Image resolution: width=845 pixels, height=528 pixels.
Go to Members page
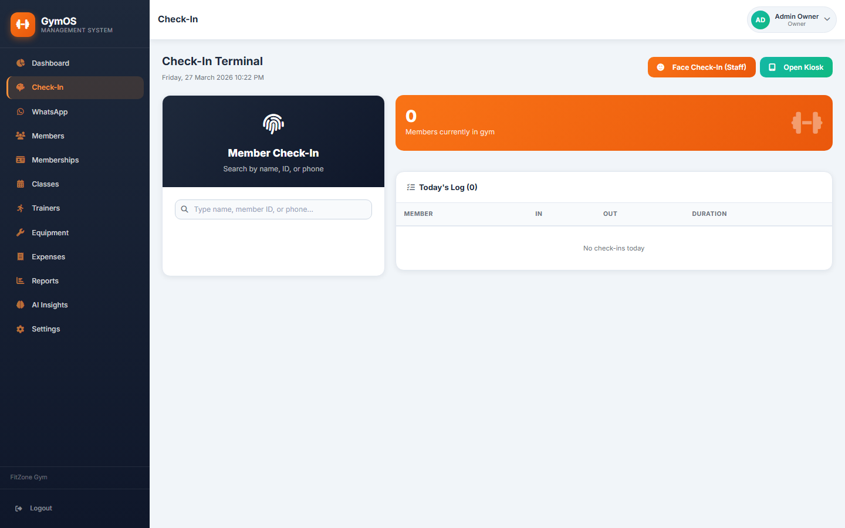coord(75,136)
